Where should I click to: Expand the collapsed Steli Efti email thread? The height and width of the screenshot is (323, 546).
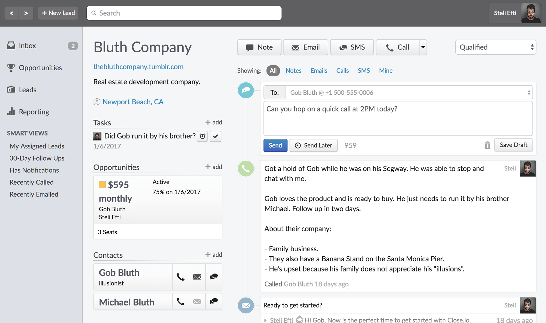pos(265,320)
